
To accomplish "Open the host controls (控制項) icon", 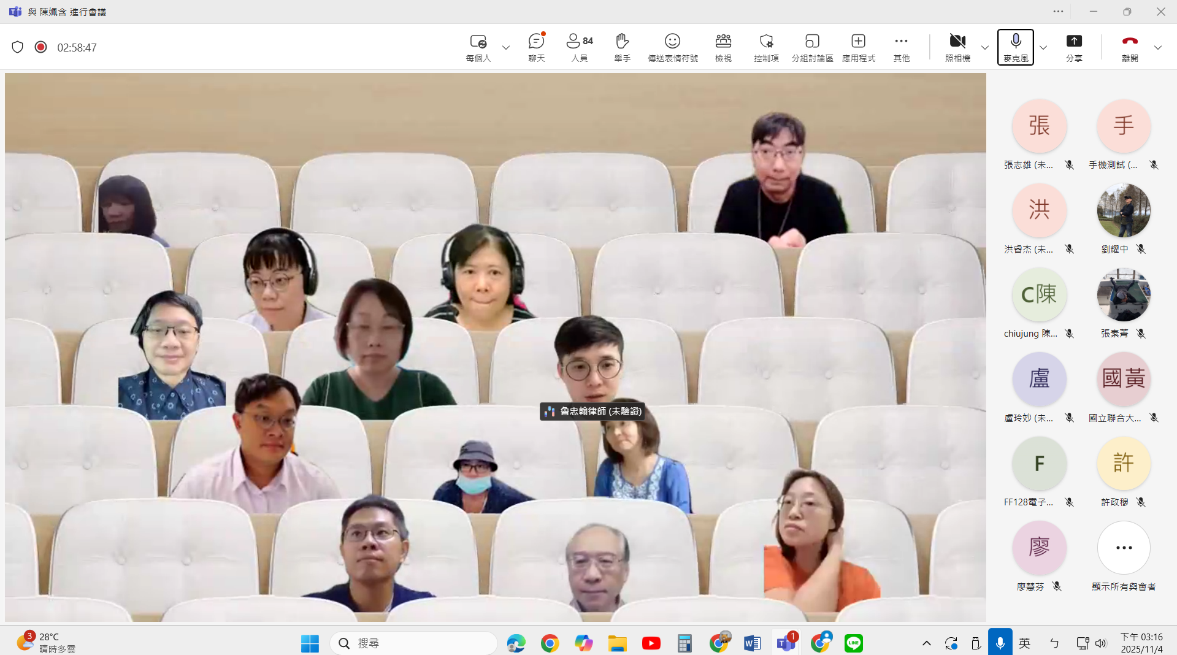I will point(766,47).
